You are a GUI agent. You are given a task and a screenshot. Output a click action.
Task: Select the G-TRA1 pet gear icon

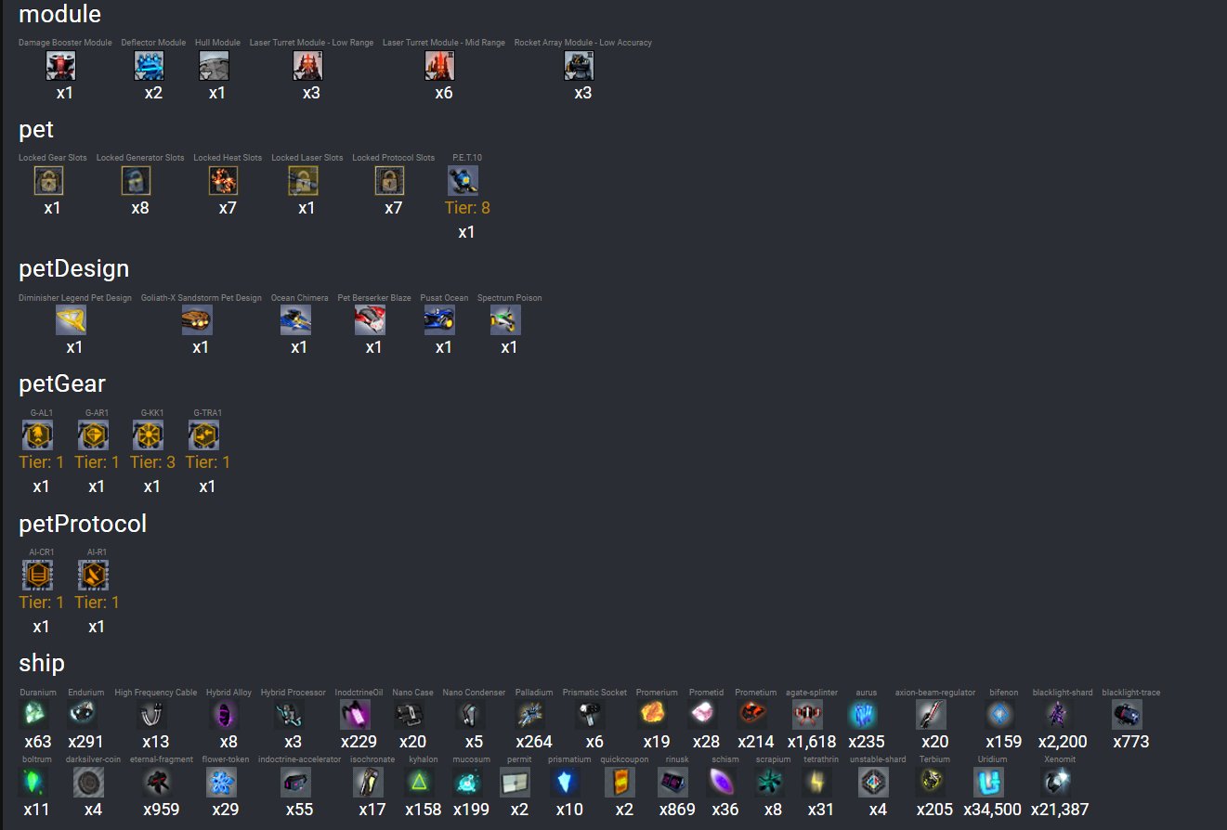tap(203, 435)
